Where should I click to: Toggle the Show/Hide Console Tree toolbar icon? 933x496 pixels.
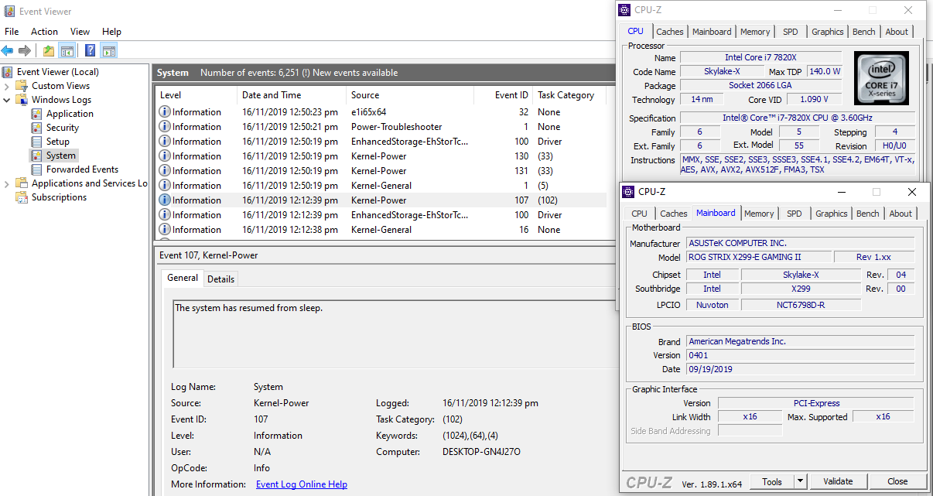(67, 51)
